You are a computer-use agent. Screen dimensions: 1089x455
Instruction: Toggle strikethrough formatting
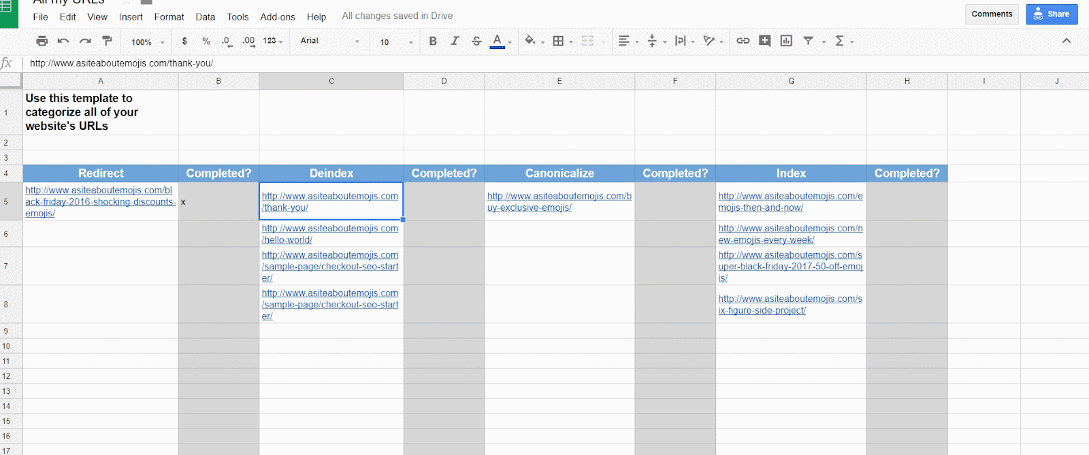(476, 41)
